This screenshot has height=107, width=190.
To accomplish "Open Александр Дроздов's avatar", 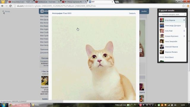I will (162, 26).
